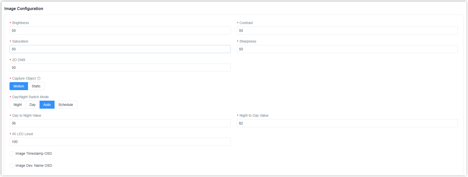468x177 pixels.
Task: Enable Image Dev. Name OSD checkbox
Action: point(12,165)
